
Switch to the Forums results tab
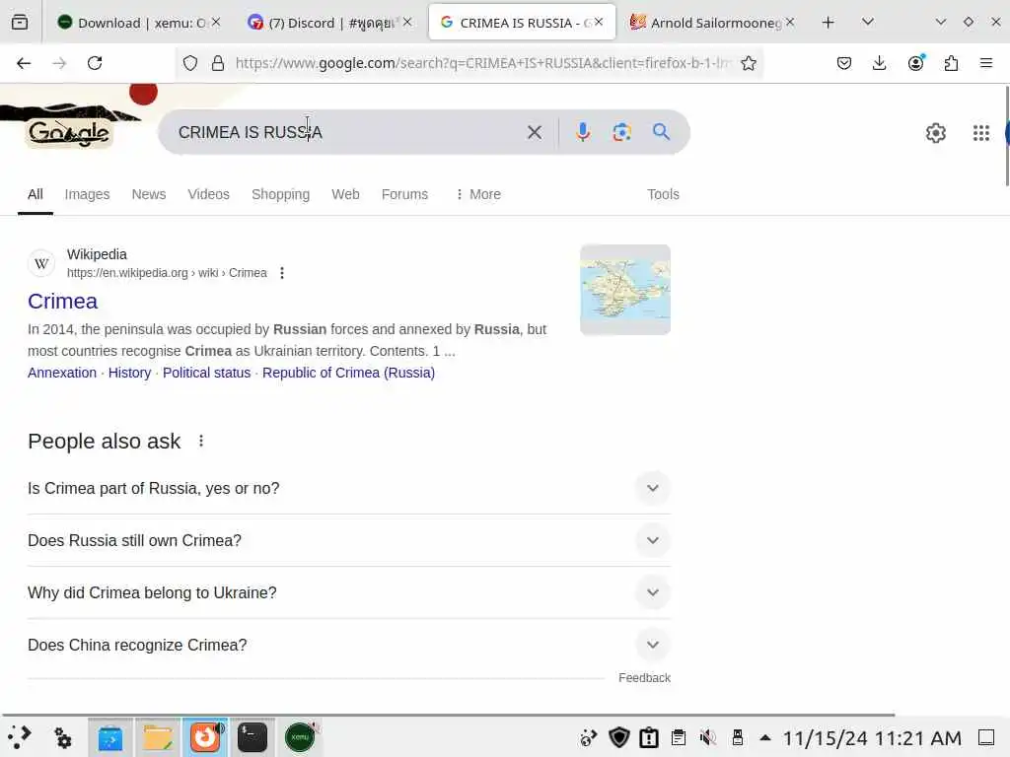(404, 194)
